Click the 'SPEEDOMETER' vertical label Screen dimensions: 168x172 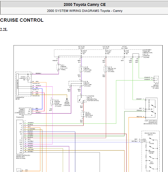click(x=17, y=84)
